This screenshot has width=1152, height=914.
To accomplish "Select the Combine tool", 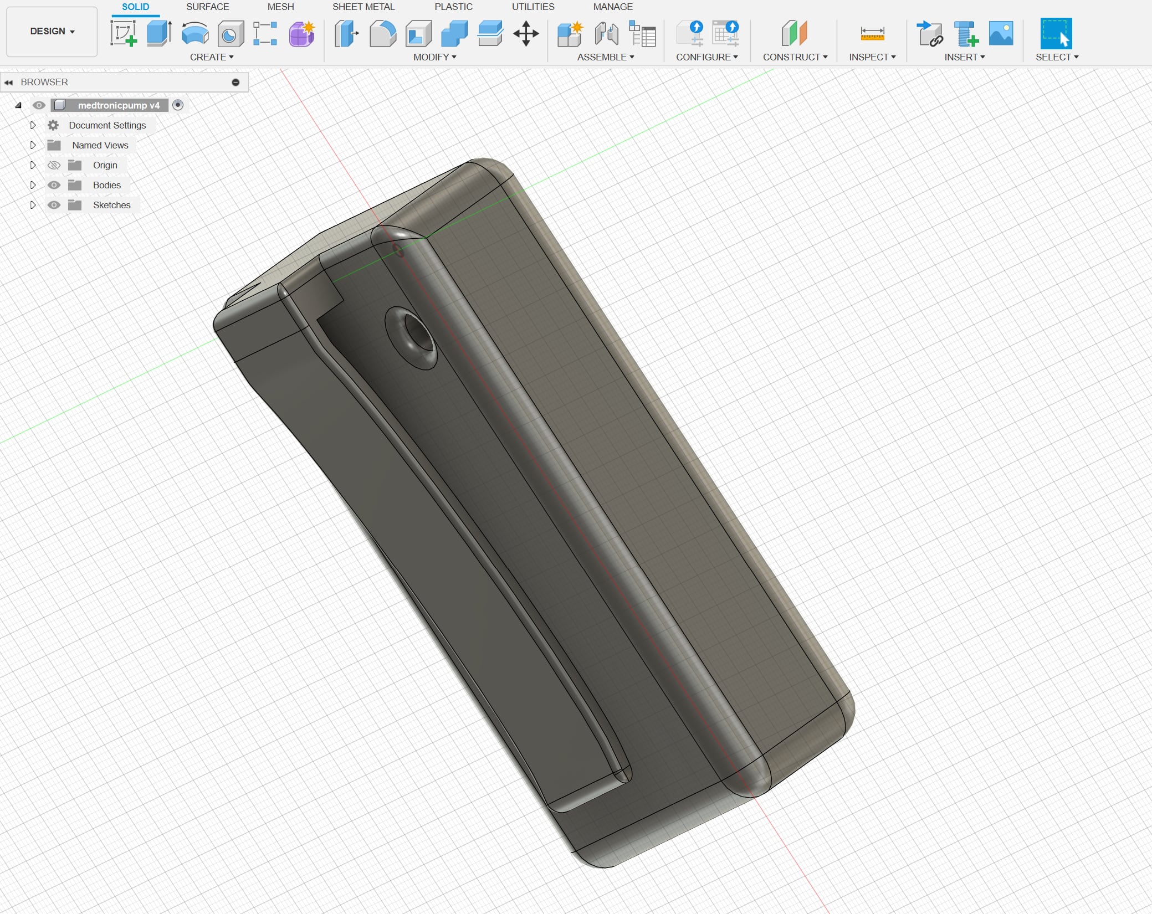I will tap(454, 33).
